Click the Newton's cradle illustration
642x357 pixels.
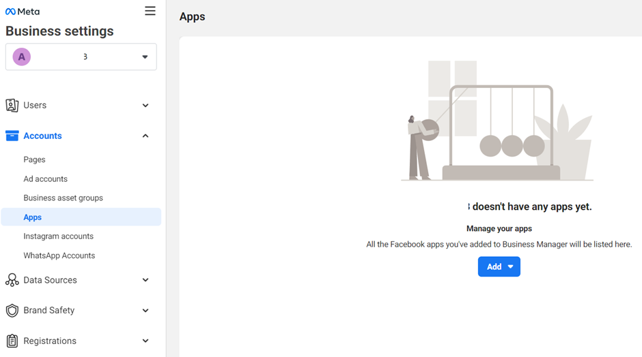(497, 121)
